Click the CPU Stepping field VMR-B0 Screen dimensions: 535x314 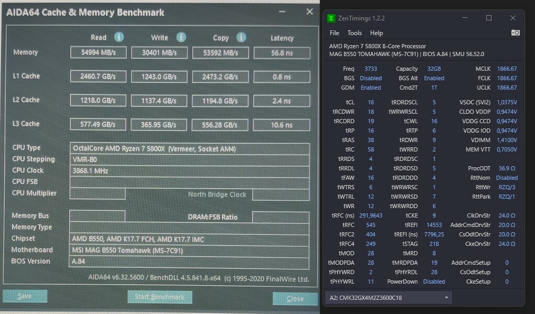(x=190, y=159)
